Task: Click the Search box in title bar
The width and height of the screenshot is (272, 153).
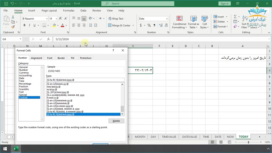Action: tap(138, 3)
